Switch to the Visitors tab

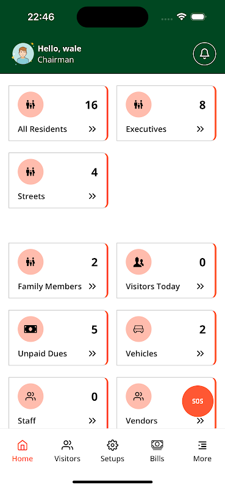(67, 451)
